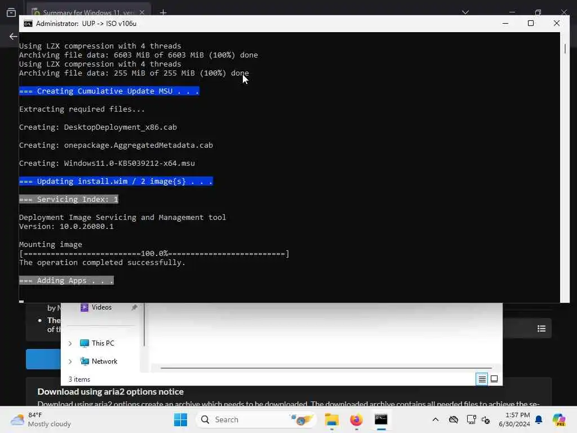
Task: Launch Firefox from the taskbar
Action: pos(356,419)
